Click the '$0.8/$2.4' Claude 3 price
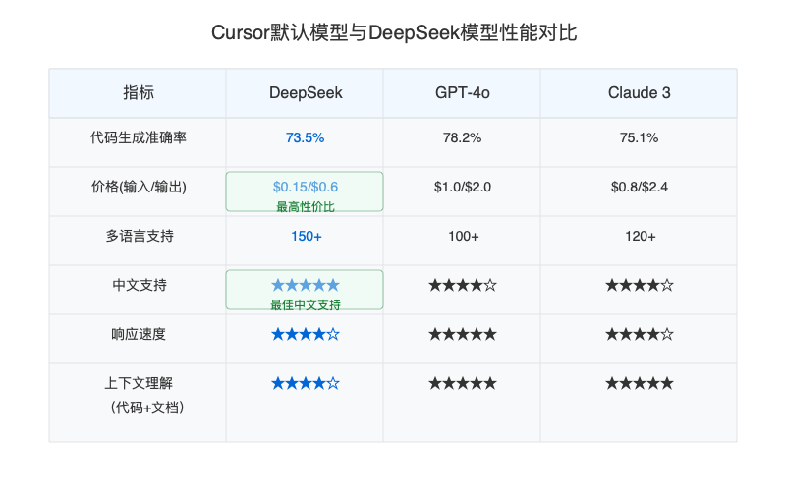 coord(640,187)
